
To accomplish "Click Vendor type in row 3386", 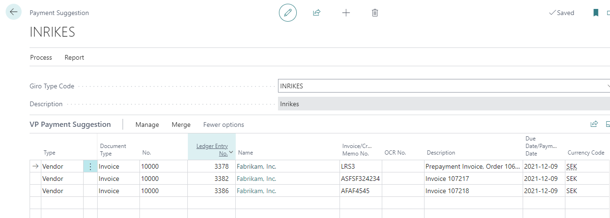I will [x=53, y=191].
